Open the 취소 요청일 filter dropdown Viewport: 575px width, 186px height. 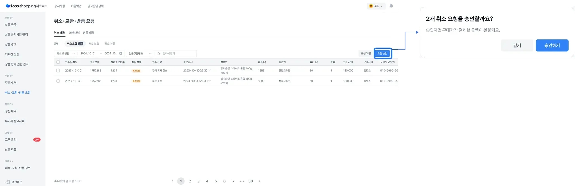(x=65, y=54)
